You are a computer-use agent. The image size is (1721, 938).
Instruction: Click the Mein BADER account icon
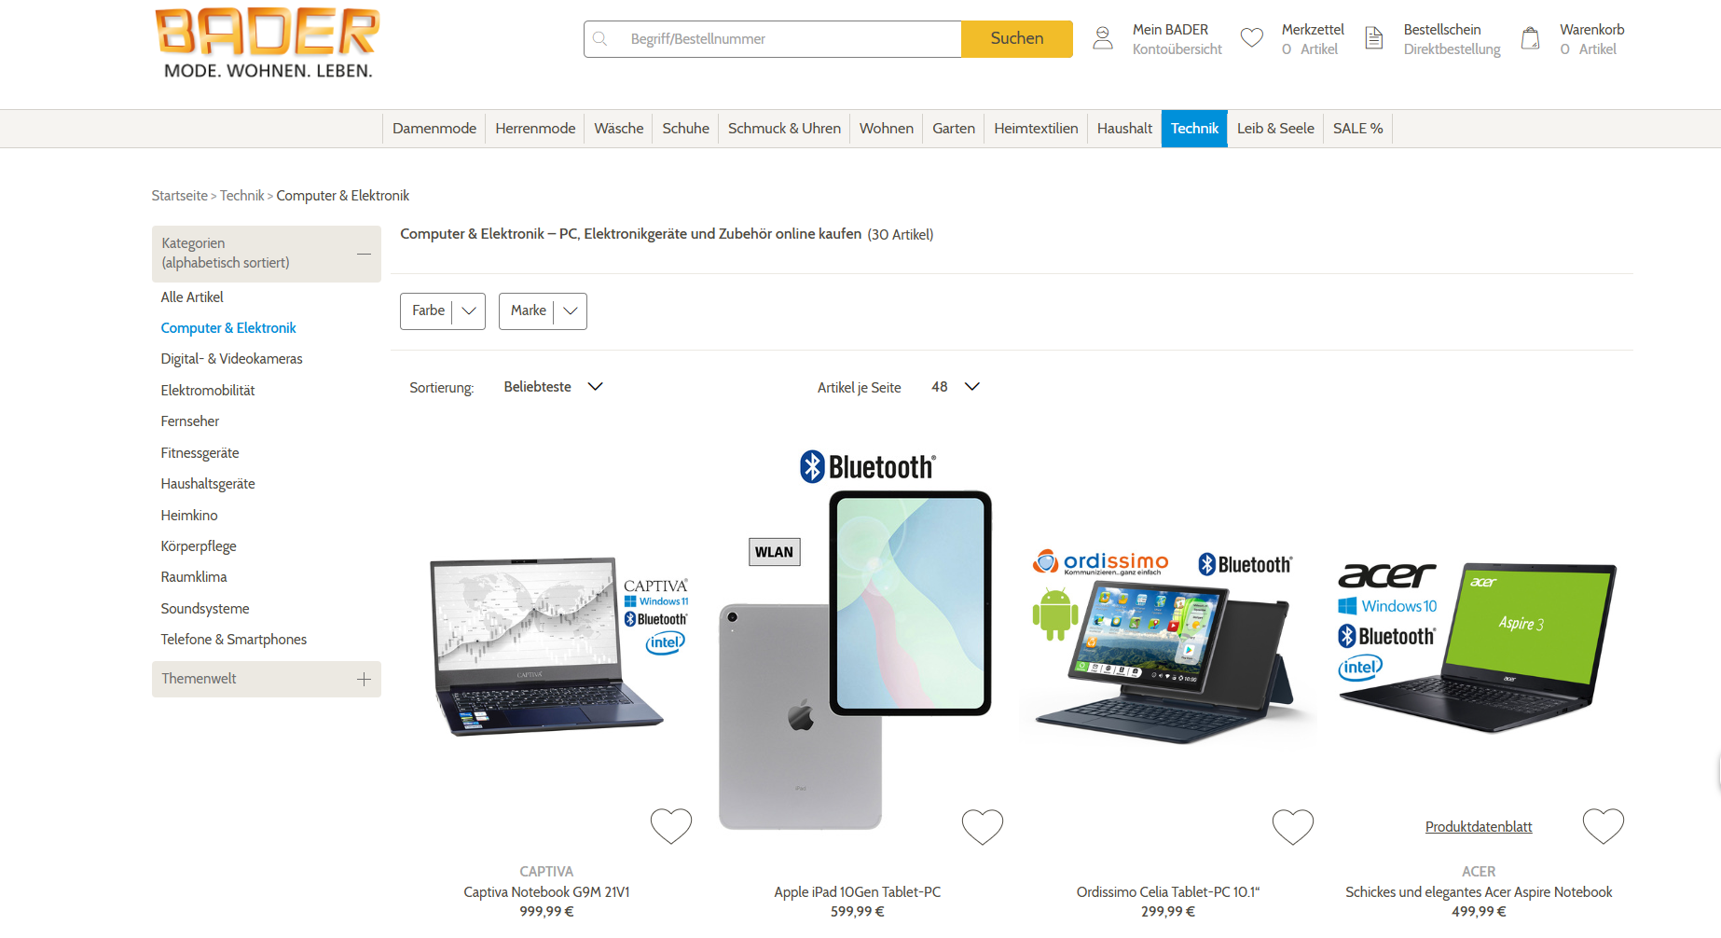[x=1103, y=38]
